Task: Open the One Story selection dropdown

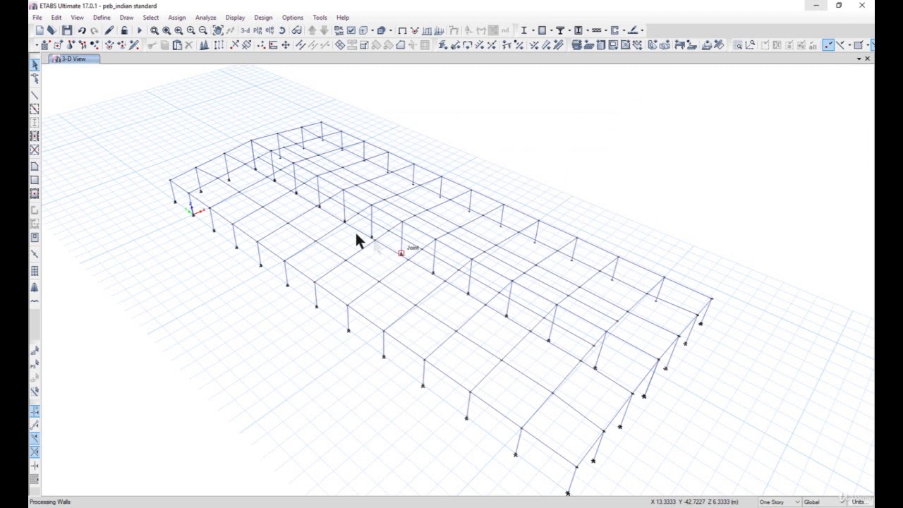Action: point(779,502)
